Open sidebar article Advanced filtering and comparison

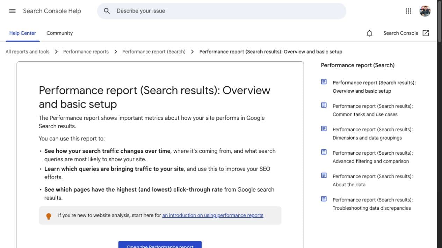372,157
